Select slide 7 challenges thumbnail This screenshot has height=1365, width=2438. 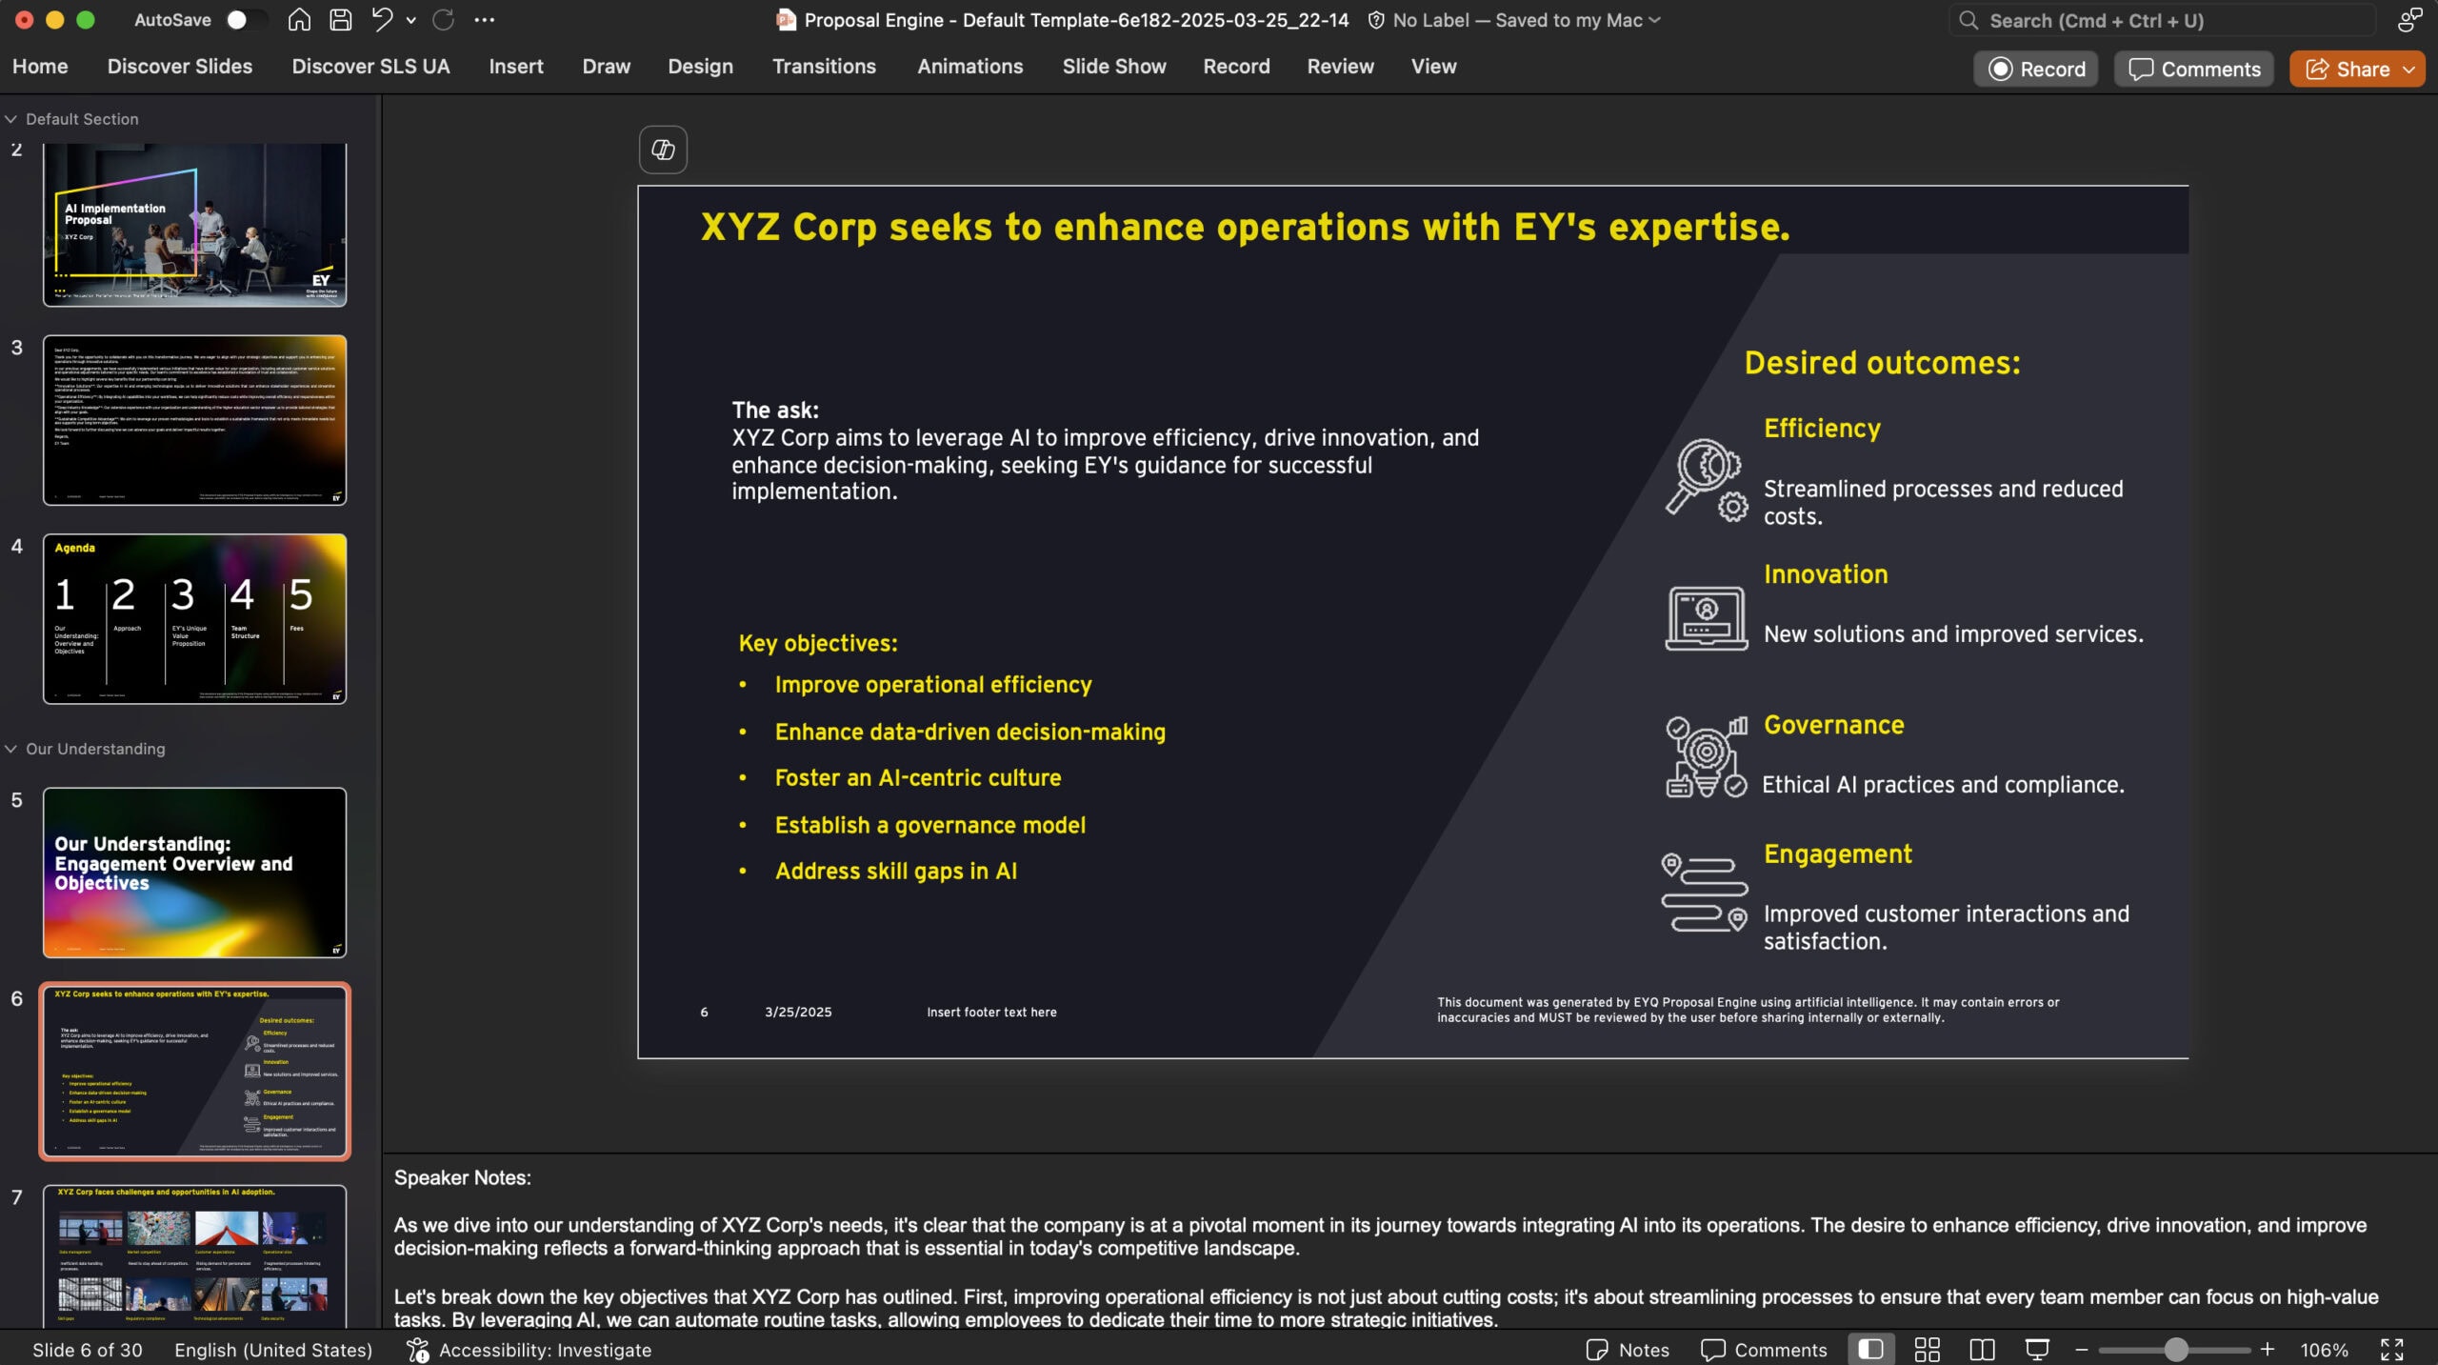(x=194, y=1255)
